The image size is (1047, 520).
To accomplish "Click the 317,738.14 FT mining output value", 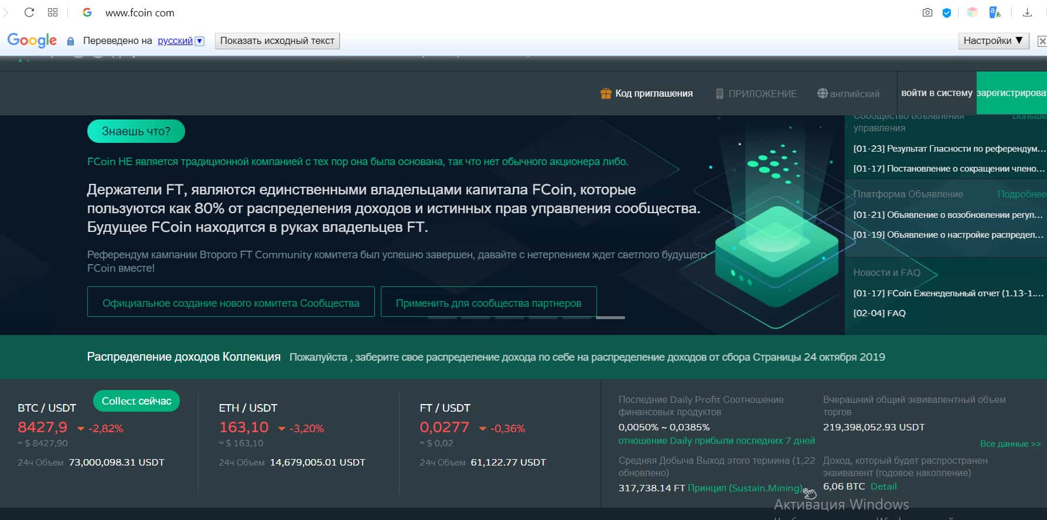I will tap(652, 488).
